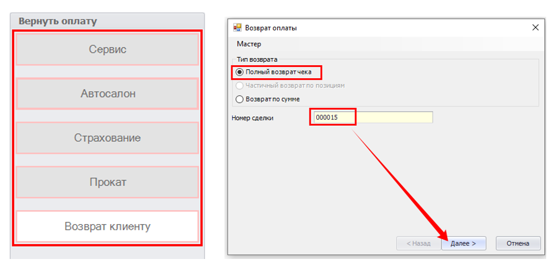558x272 pixels.
Task: Select Частичный возврат по позициям option
Action: (239, 86)
